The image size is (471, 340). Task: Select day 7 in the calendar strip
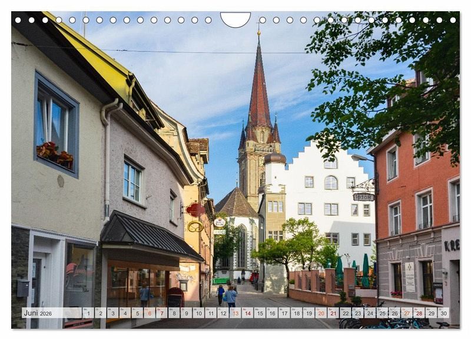[x=161, y=313]
